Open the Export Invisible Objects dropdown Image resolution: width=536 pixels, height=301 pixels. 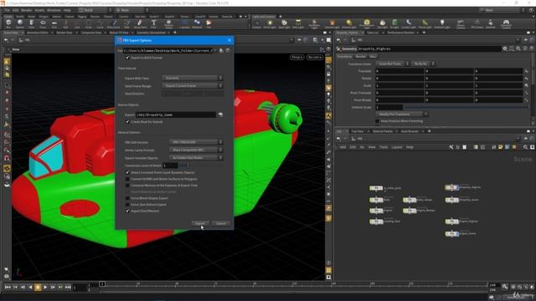coord(196,158)
